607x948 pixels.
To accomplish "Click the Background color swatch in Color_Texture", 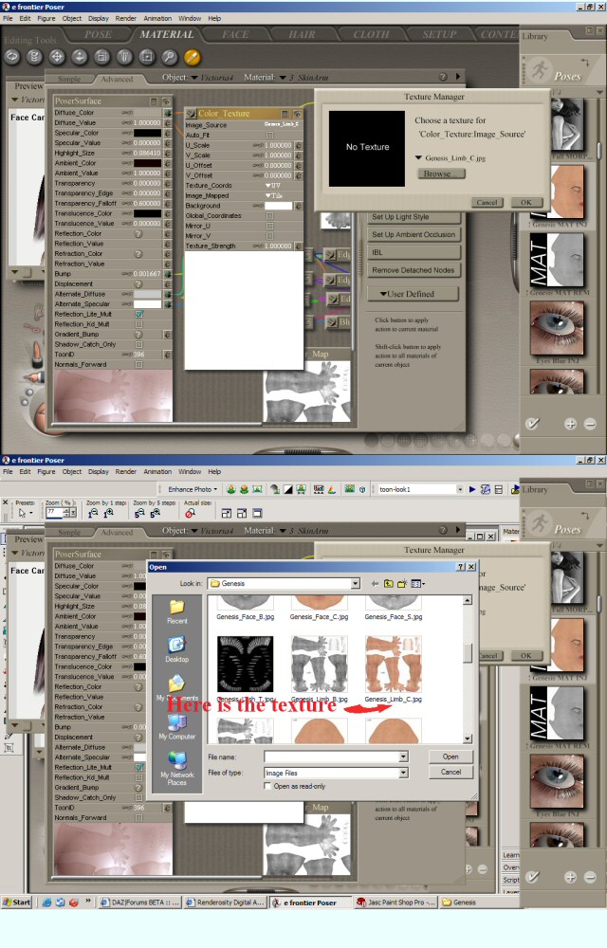I will click(279, 206).
